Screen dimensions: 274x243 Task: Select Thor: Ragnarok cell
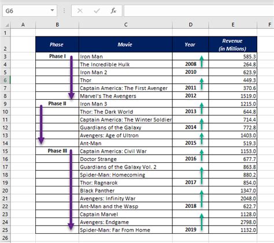125,182
